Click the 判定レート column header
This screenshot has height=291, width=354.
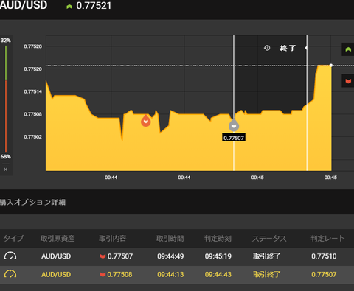[x=327, y=238]
